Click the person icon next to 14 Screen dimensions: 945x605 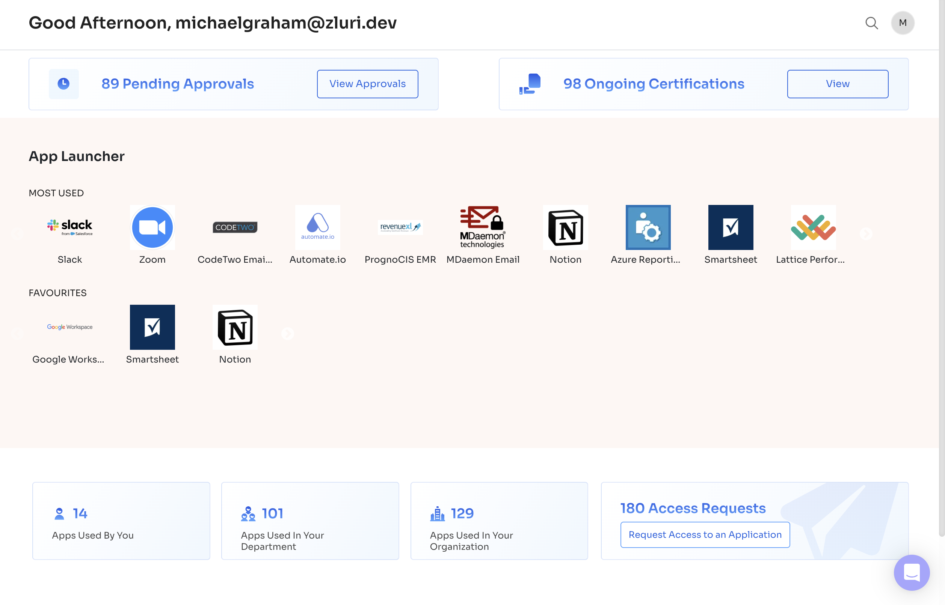(59, 514)
